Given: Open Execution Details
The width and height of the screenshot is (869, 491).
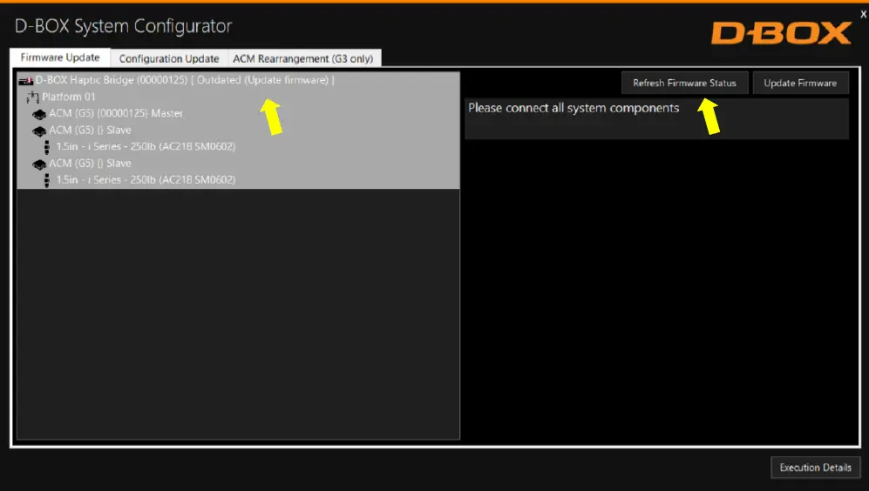Looking at the screenshot, I should click(815, 467).
